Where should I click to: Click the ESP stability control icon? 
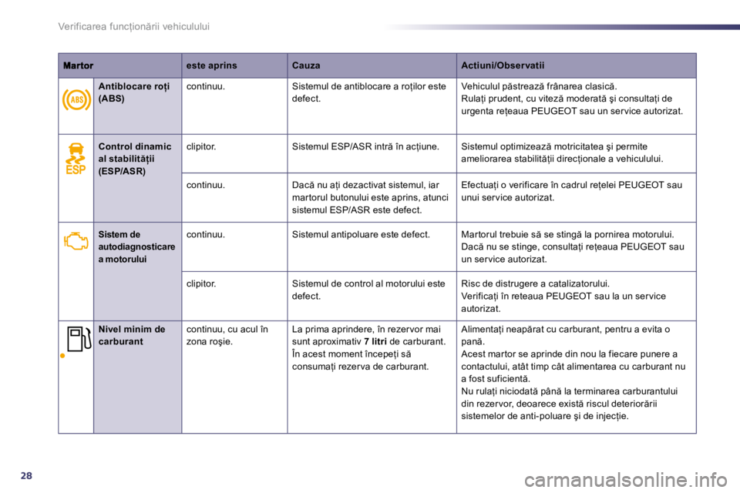click(x=76, y=159)
